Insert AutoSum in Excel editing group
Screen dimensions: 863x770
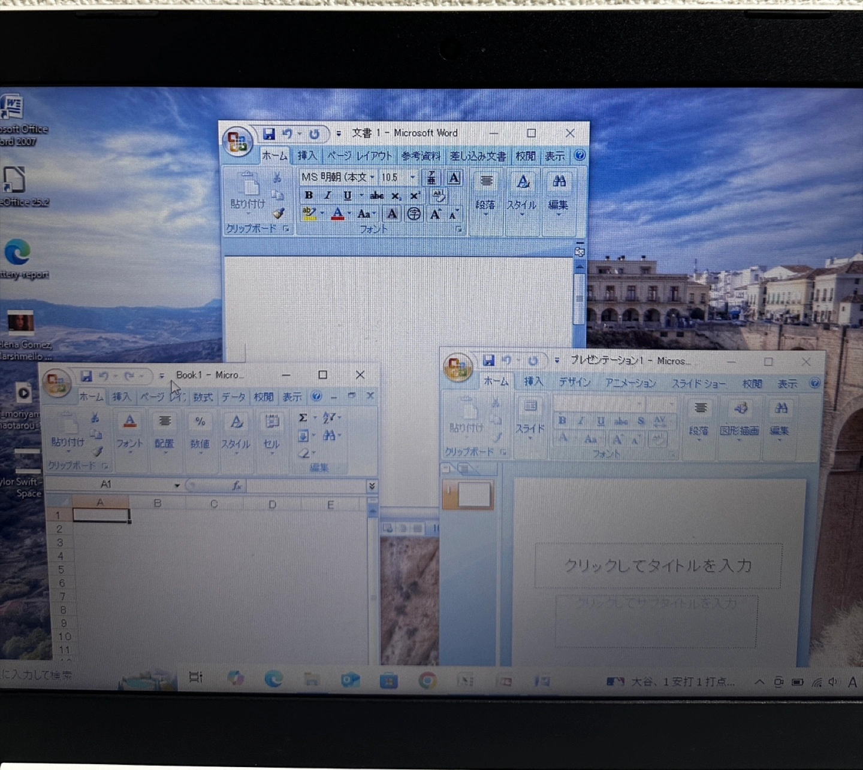pos(303,418)
